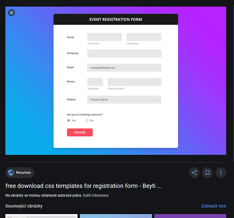The image size is (234, 218).
Task: Open the three-dot more options menu
Action: point(221,173)
